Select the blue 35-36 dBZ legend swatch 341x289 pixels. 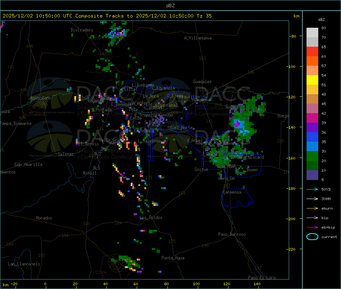point(312,137)
